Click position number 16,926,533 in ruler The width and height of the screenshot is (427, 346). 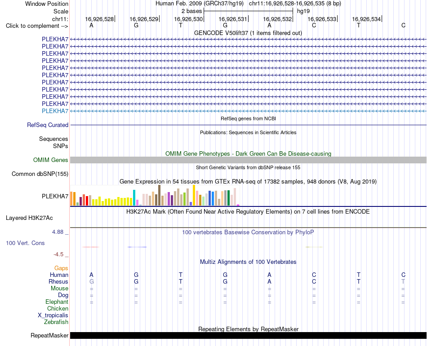(x=322, y=19)
